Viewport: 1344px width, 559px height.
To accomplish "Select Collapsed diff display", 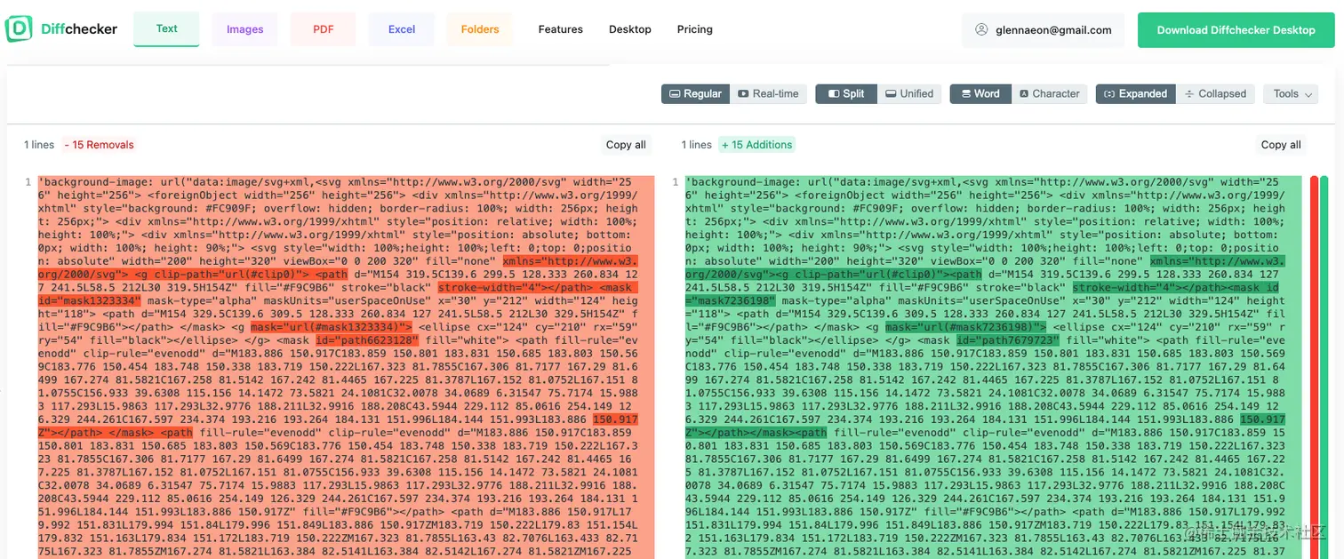I will click(1215, 93).
